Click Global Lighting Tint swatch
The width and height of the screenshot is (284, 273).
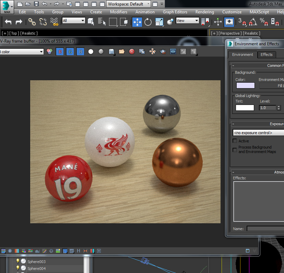coord(245,108)
